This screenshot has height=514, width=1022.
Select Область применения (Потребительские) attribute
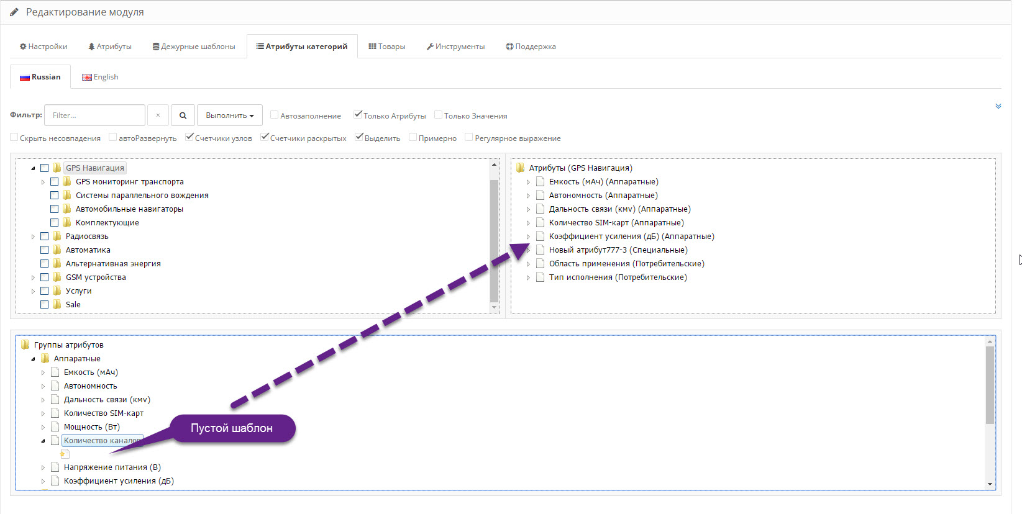tap(626, 264)
